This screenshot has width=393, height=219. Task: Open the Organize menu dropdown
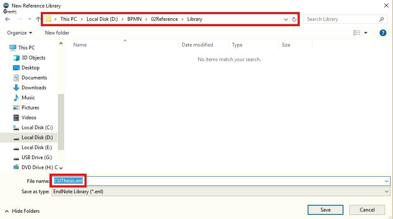pos(20,33)
